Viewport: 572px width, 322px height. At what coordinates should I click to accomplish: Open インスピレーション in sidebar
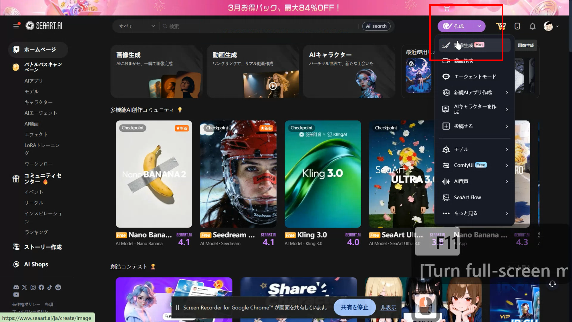(43, 217)
